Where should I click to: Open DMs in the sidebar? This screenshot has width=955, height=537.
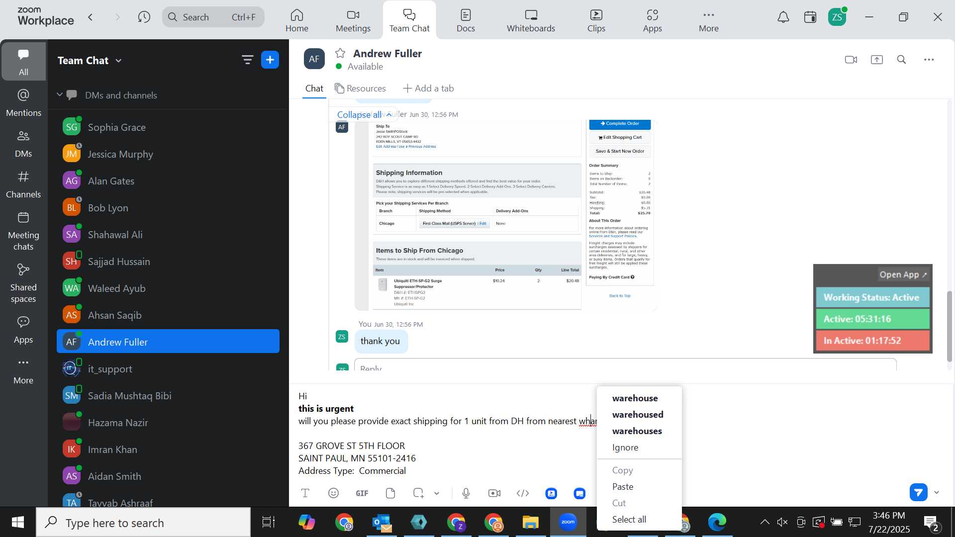(23, 144)
